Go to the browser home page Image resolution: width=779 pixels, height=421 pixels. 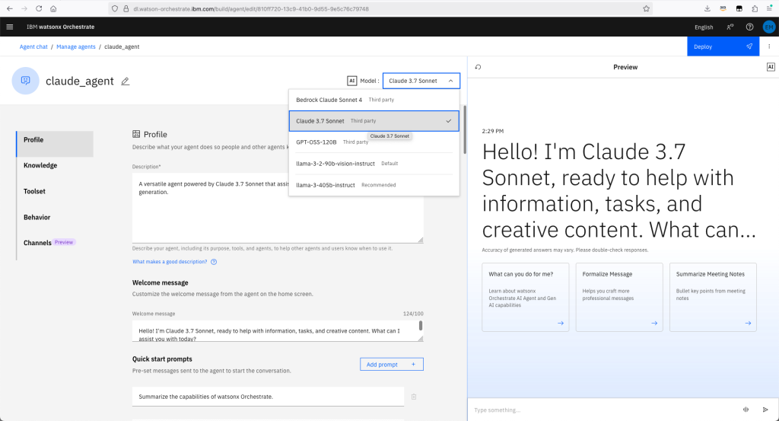tap(53, 8)
